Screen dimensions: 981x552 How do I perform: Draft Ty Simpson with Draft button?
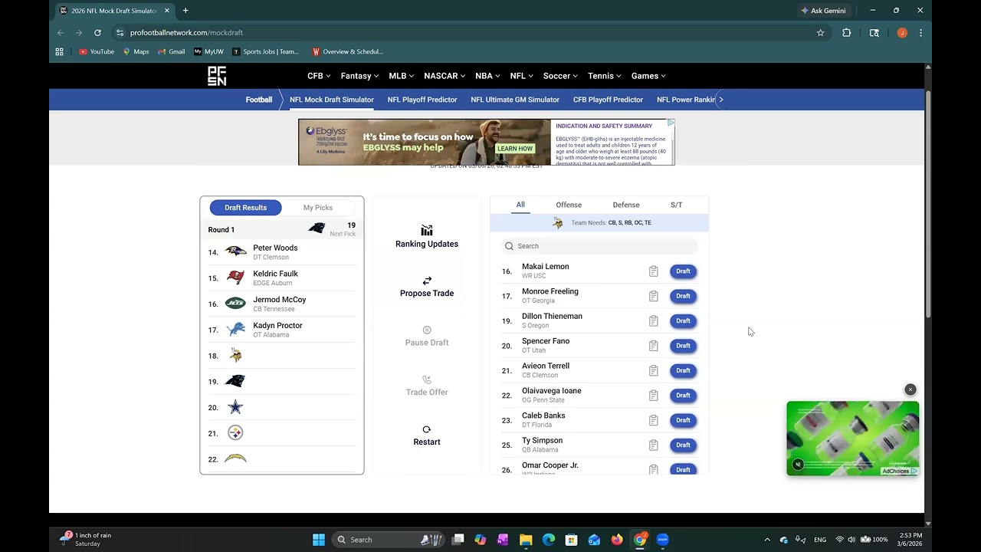[683, 445]
